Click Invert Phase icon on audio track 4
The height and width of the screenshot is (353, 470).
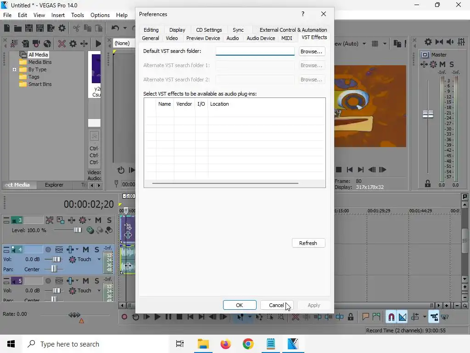pos(59,250)
